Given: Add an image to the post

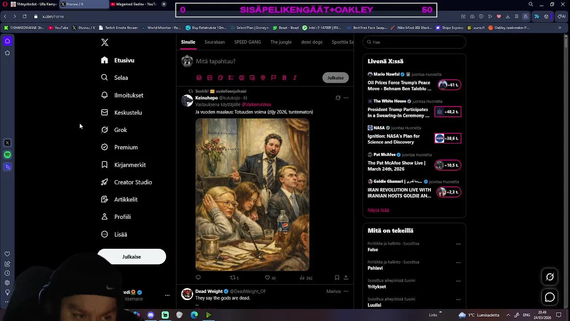Looking at the screenshot, I should coord(199,78).
